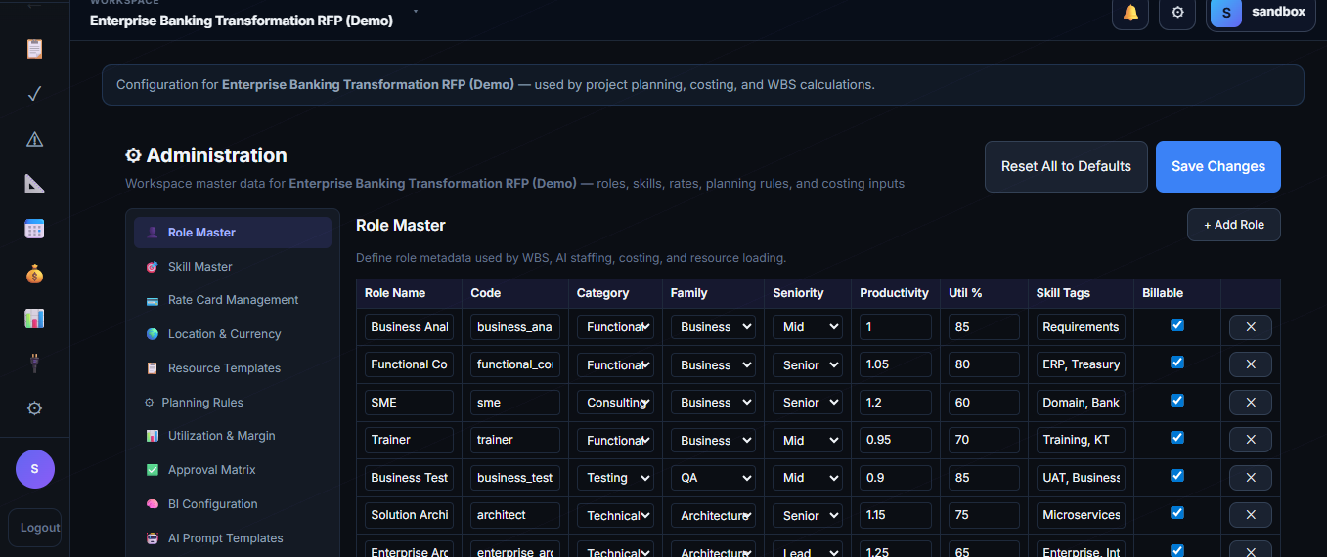
Task: Open the warning triangle icon in sidebar
Action: pos(34,139)
